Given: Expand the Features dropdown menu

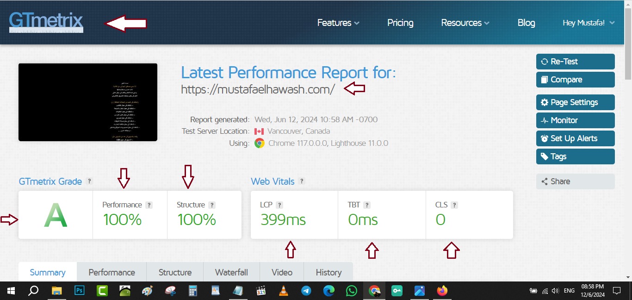Looking at the screenshot, I should 338,23.
